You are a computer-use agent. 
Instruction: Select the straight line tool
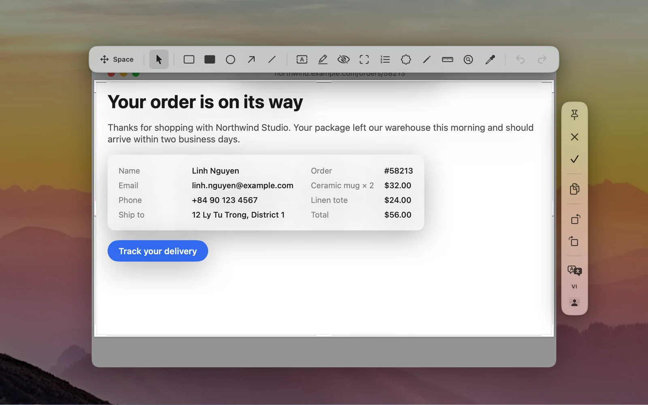(x=272, y=60)
